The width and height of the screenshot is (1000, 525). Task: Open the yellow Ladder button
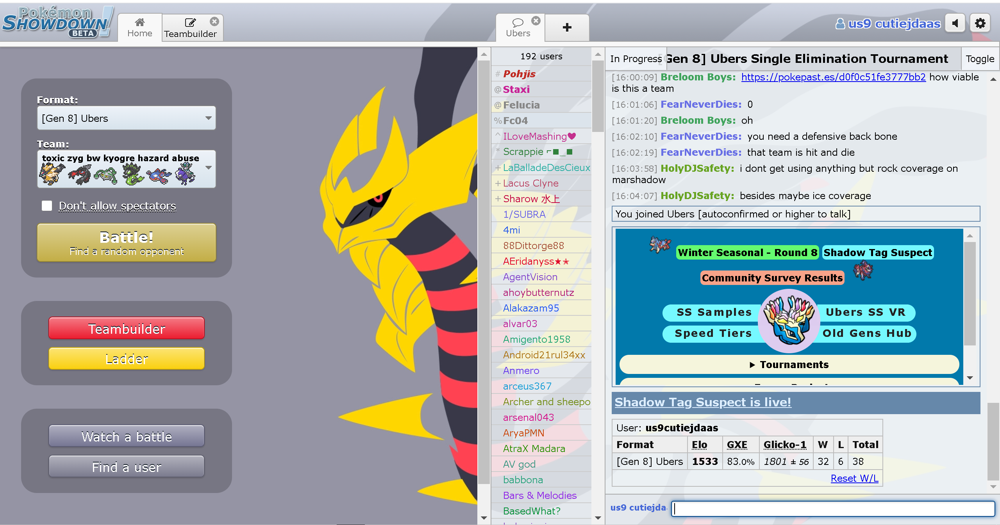(126, 359)
